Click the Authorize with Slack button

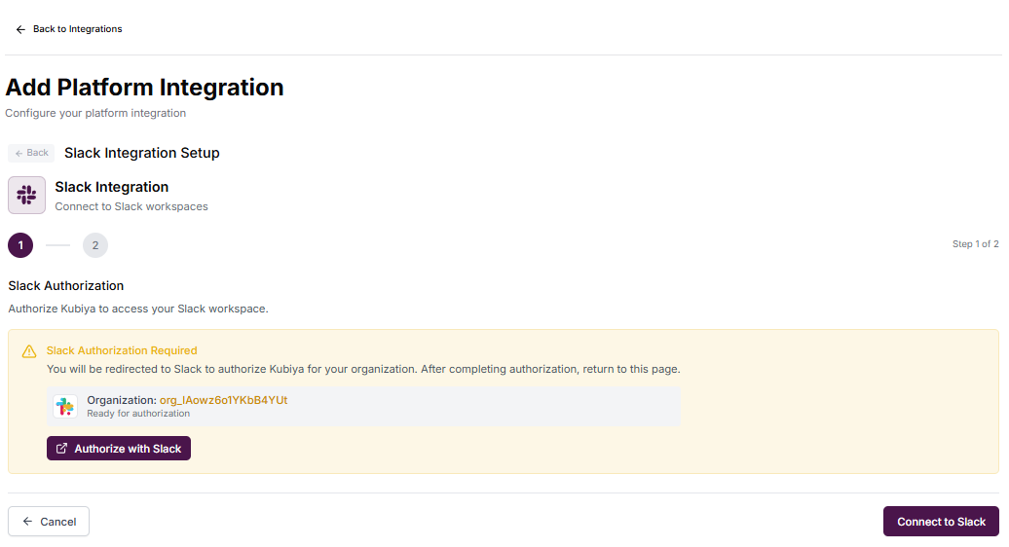(x=119, y=448)
